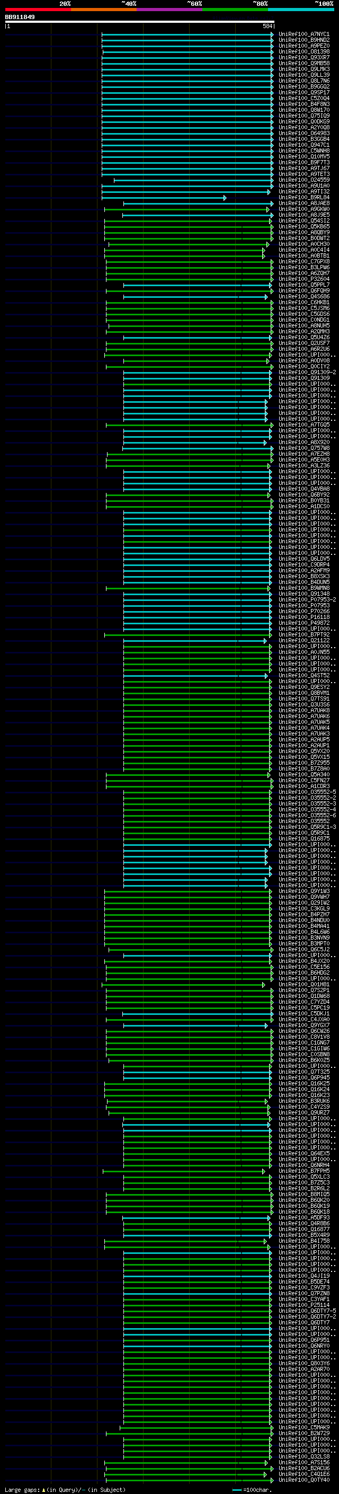Click the UniRef100_Q9VWH7 hit label

[x=304, y=897]
